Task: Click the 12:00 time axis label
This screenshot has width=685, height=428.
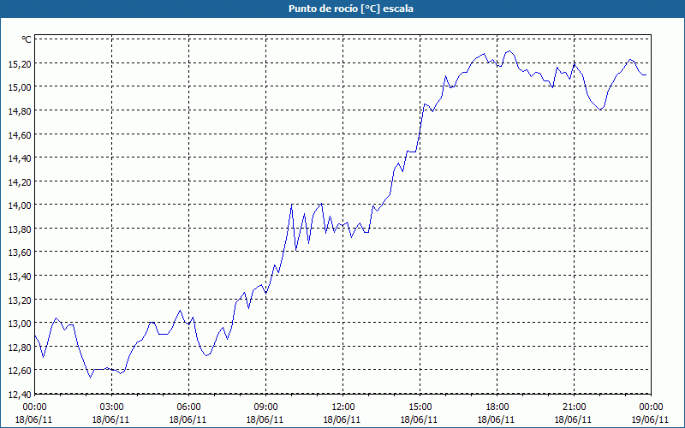Action: tap(342, 407)
